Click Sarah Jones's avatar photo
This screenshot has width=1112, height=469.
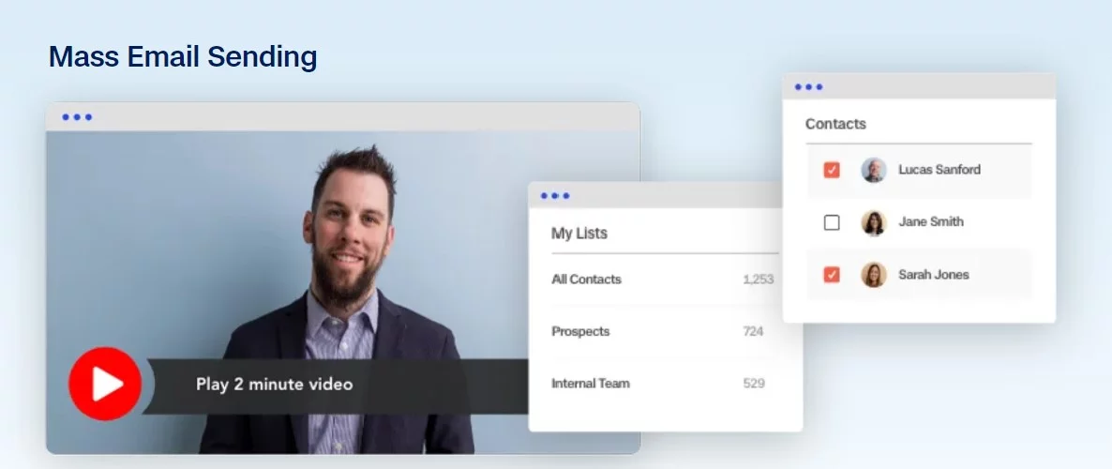coord(874,275)
